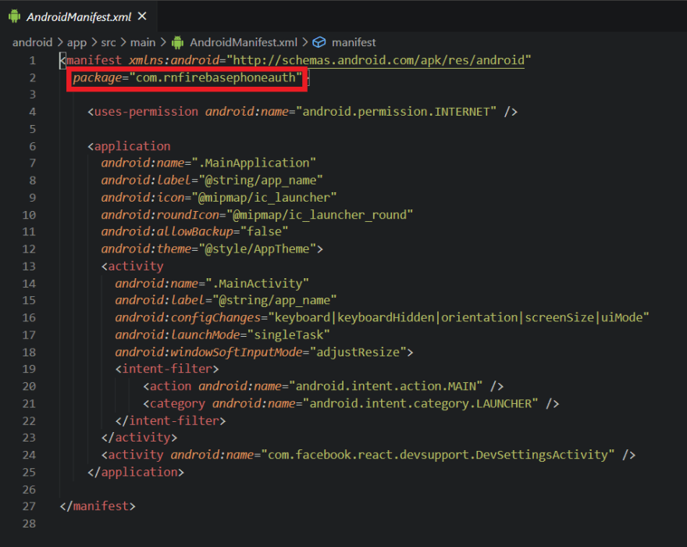Click the "android.intent.category.LAUNCHER" value
The image size is (687, 547).
[420, 403]
